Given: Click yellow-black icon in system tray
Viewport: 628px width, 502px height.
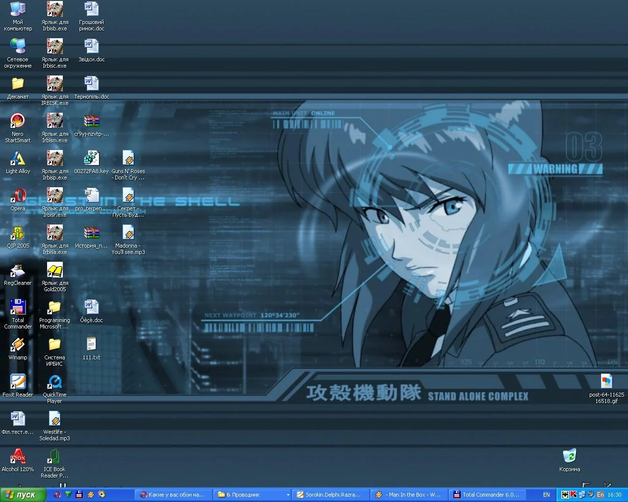Looking at the screenshot, I should click(x=565, y=495).
